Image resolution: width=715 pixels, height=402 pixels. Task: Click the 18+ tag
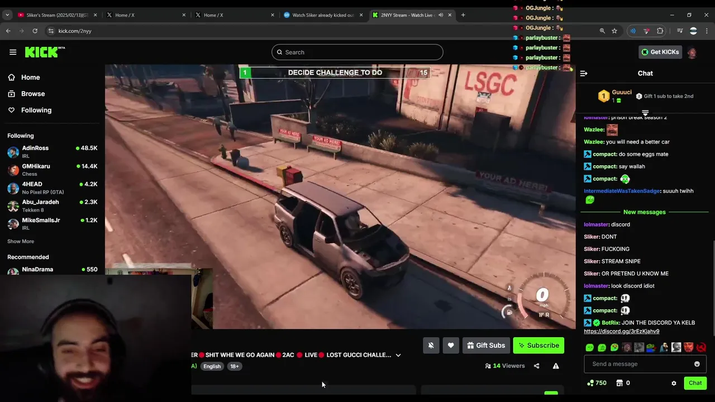[235, 366]
